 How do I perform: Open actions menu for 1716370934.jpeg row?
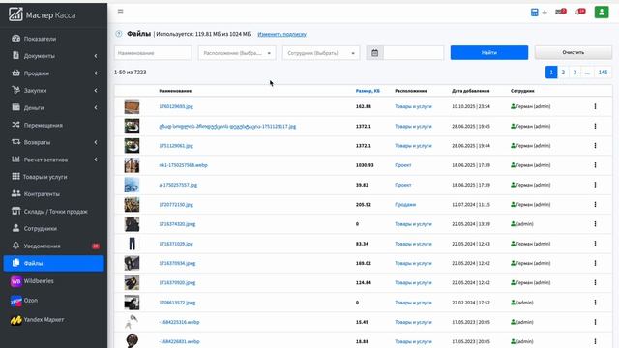pyautogui.click(x=595, y=263)
